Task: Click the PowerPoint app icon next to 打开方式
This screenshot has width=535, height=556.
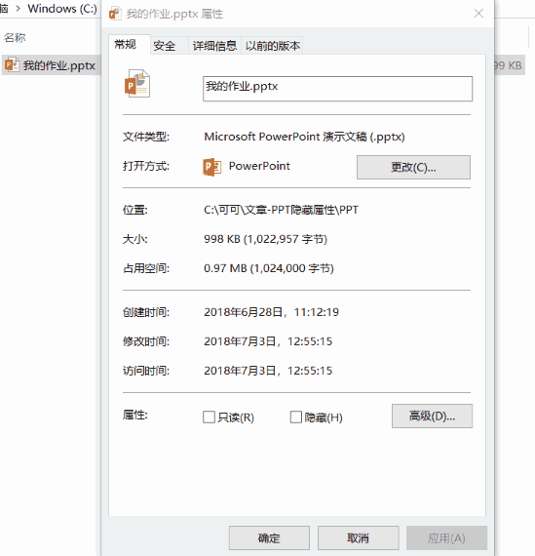Action: 212,167
